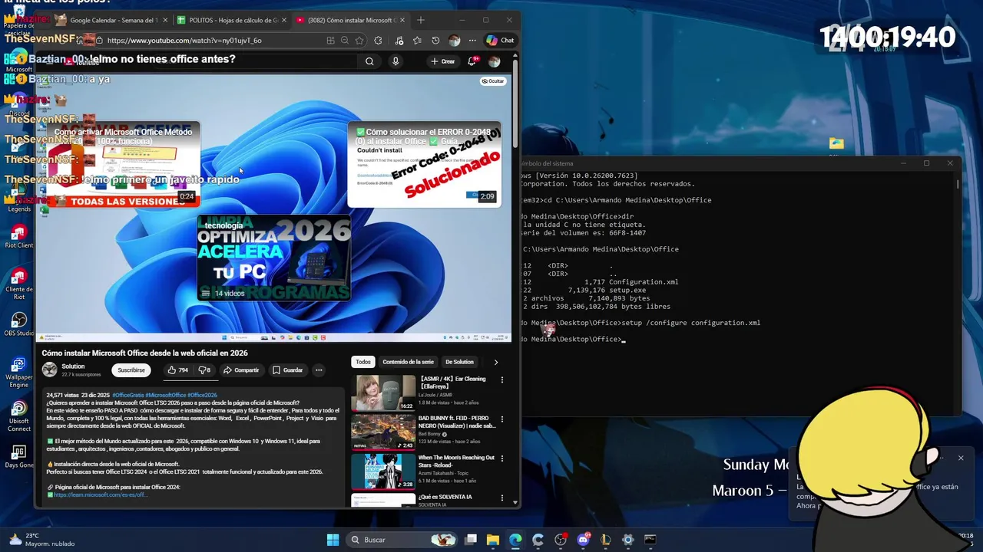Open options for ¿Qué es SOLVENTA IA

click(502, 498)
